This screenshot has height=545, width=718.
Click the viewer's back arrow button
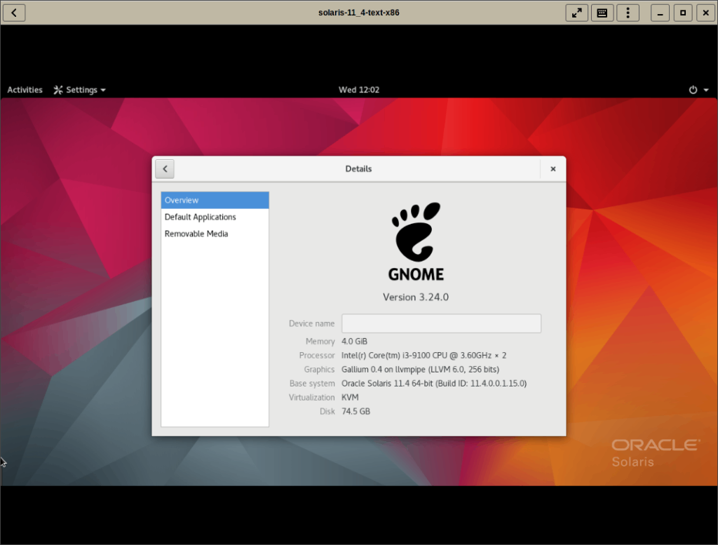14,13
